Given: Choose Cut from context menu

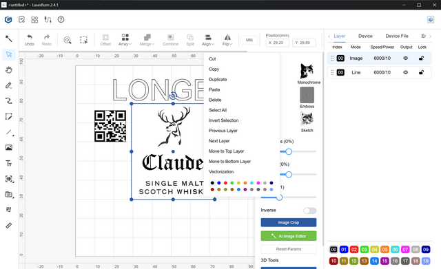Looking at the screenshot, I should coord(212,59).
